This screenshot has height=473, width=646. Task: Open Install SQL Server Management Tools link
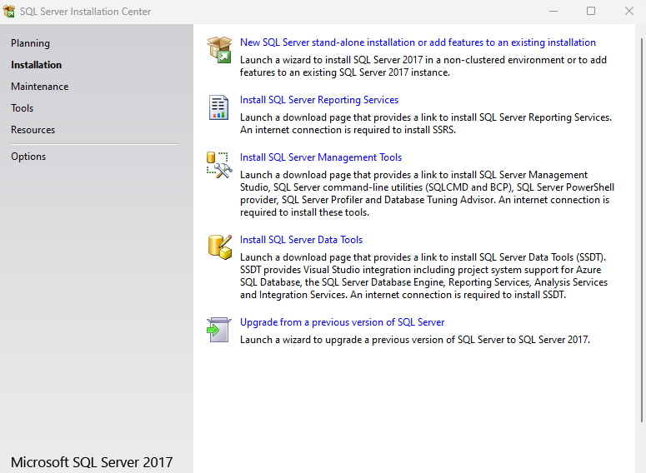(321, 157)
